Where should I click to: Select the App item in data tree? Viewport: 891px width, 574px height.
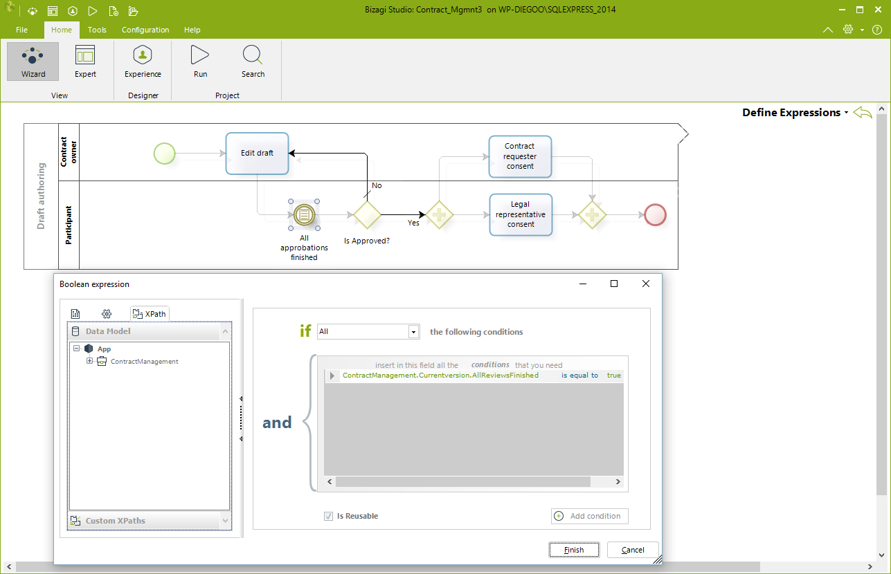pos(104,349)
